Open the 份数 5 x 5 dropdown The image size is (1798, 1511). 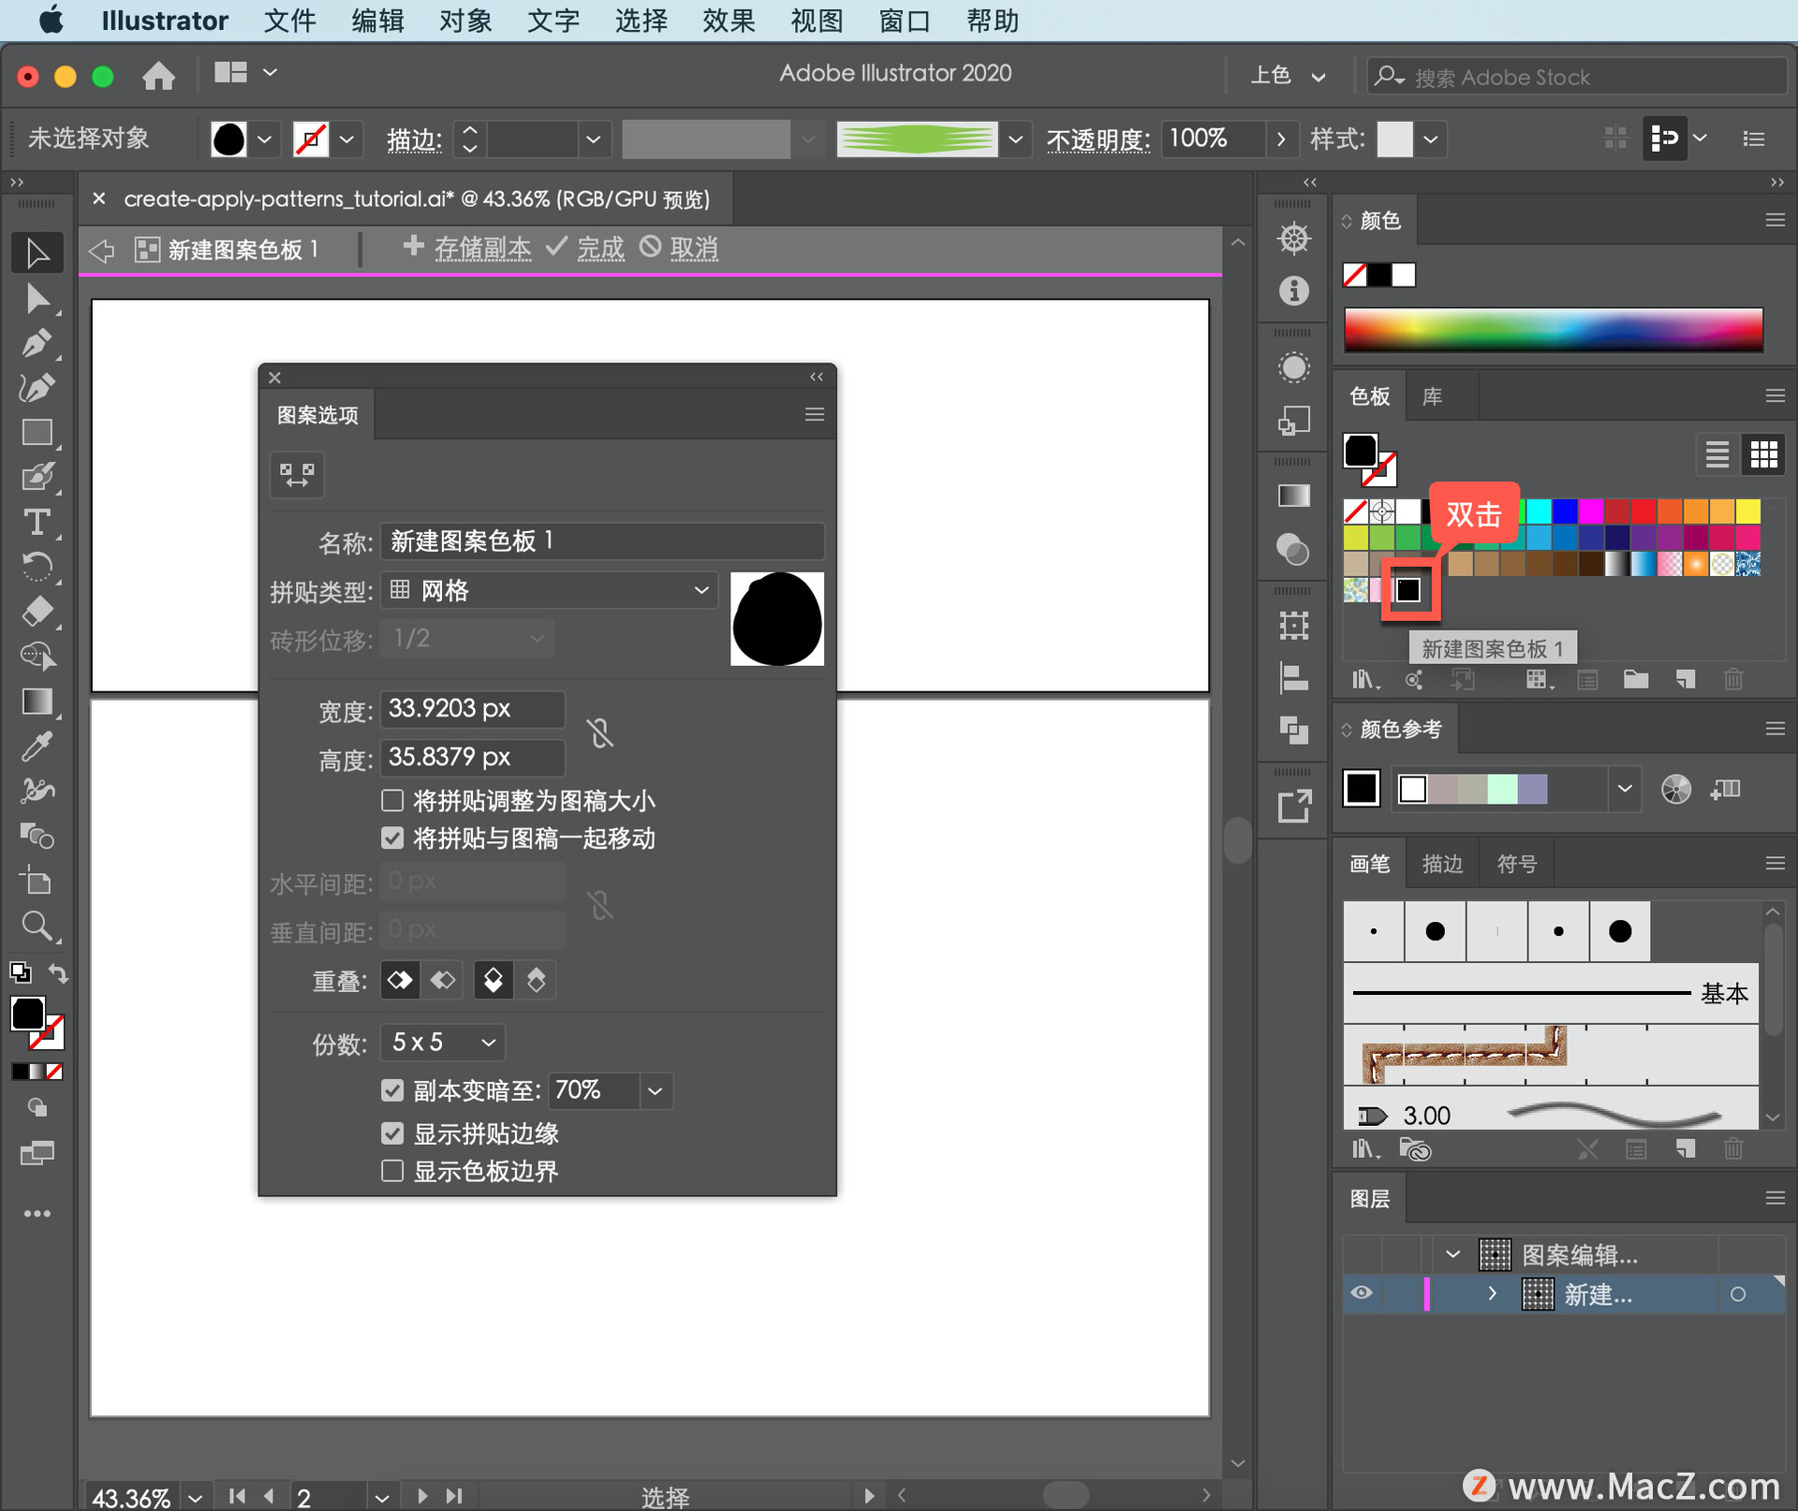pyautogui.click(x=443, y=1043)
